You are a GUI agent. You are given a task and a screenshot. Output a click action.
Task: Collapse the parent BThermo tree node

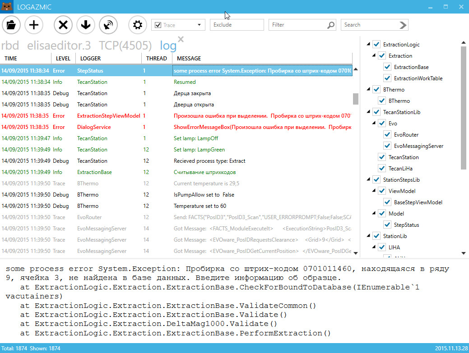tap(368, 89)
